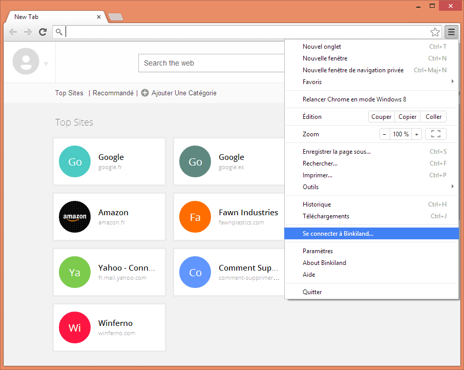Open Téléchargements from the menu
The height and width of the screenshot is (370, 464).
click(372, 216)
